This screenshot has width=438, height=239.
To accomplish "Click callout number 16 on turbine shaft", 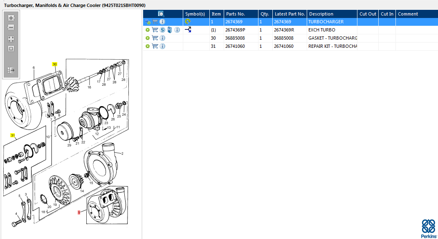I will tap(89, 87).
